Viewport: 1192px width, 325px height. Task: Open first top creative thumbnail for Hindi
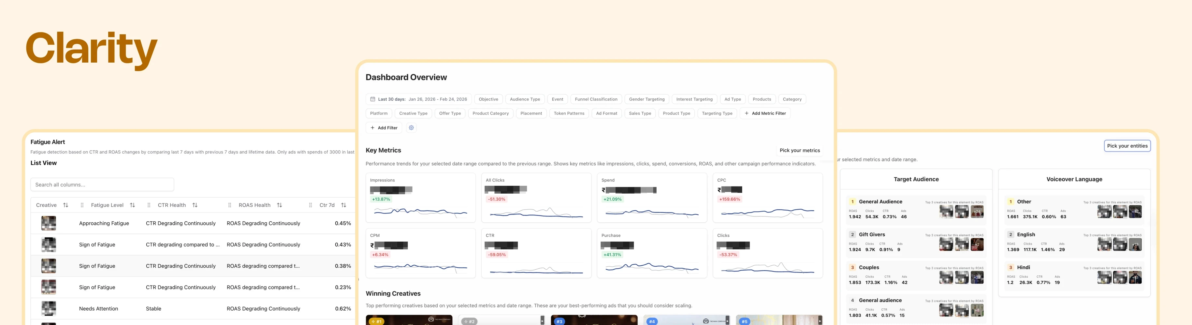[x=1104, y=277]
